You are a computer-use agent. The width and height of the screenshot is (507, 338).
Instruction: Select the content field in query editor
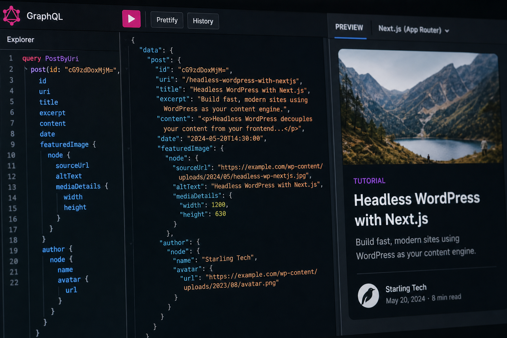point(53,123)
